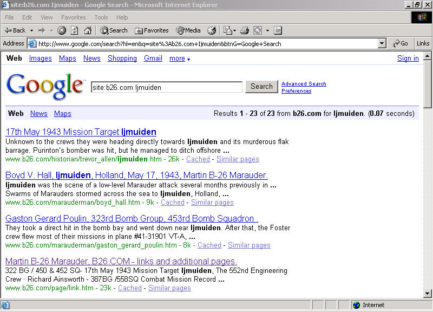The image size is (433, 312).
Task: Open the Favorites menu
Action: 74,17
